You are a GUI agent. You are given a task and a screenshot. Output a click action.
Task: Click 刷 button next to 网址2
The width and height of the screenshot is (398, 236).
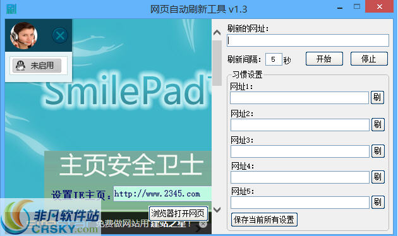pos(378,124)
